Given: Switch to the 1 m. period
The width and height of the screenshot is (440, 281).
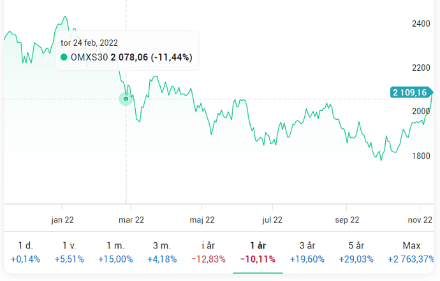Looking at the screenshot, I should 115,252.
